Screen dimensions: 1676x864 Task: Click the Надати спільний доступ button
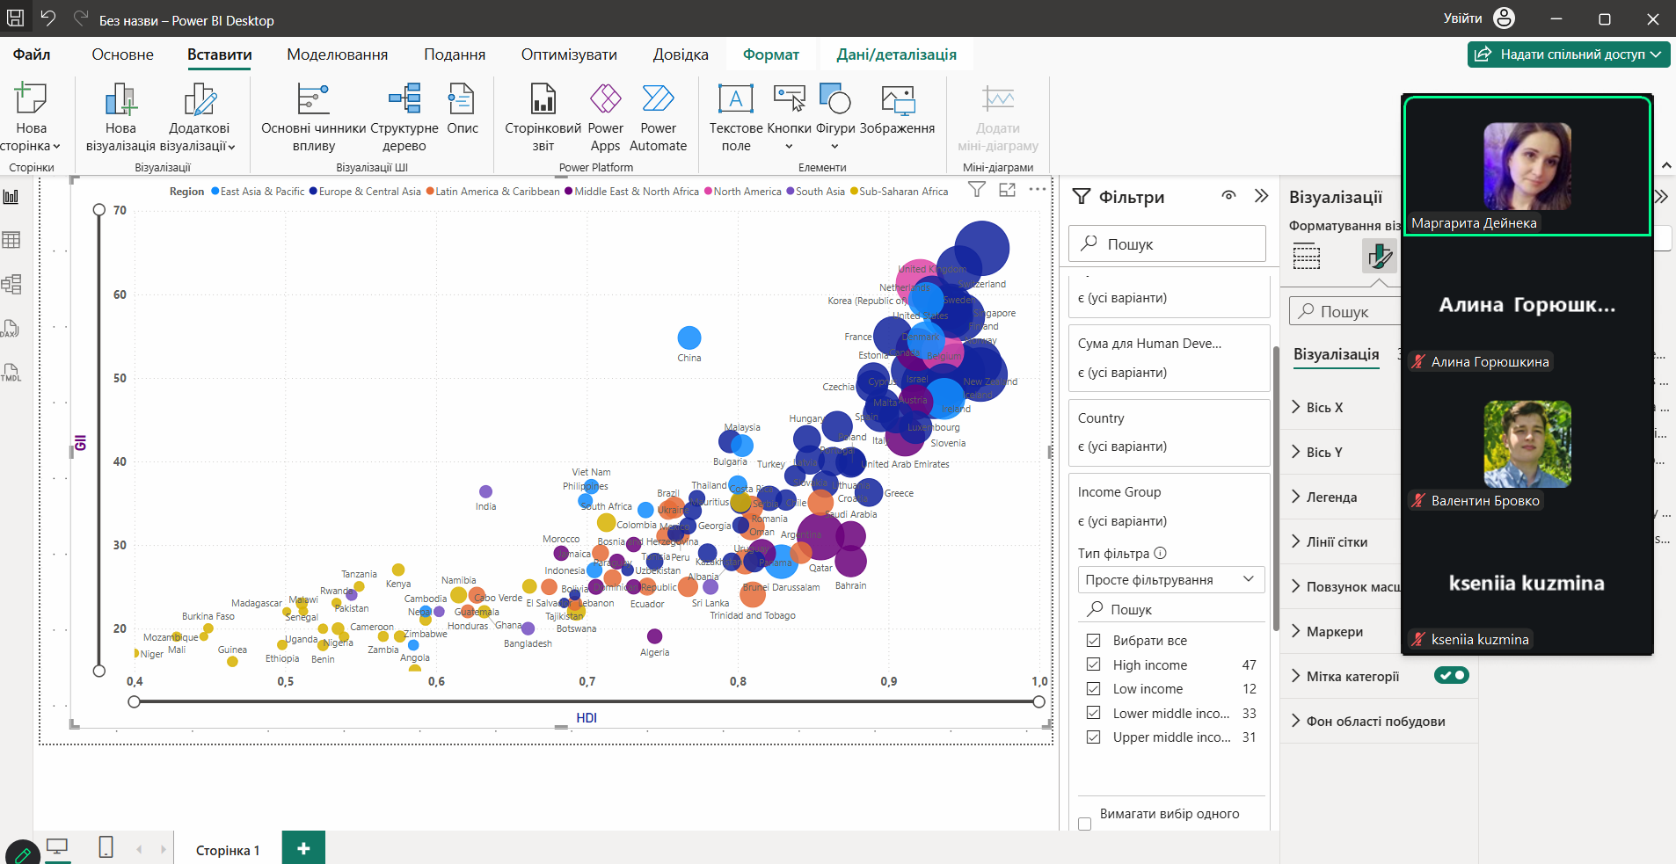[x=1567, y=54]
